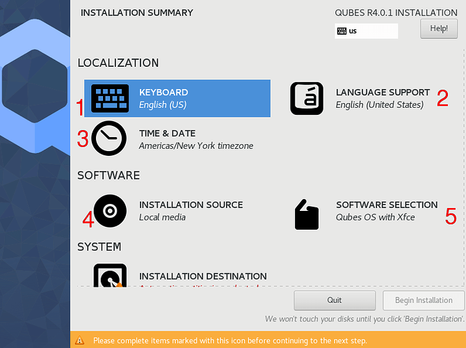Click the Help! button
The width and height of the screenshot is (466, 348).
pyautogui.click(x=439, y=29)
